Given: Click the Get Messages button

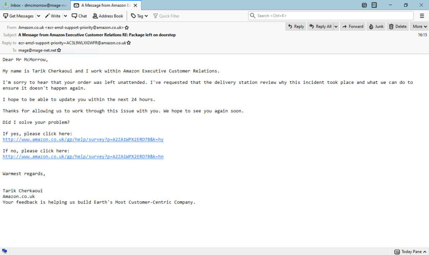Looking at the screenshot, I should tap(18, 16).
